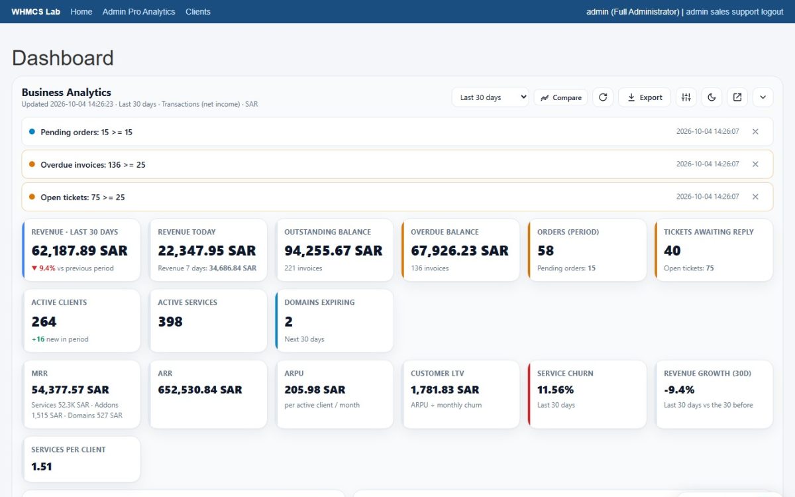Select the MRR metric card

click(81, 394)
